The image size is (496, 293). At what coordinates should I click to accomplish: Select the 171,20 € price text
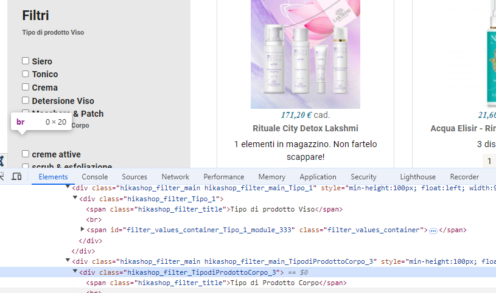[x=296, y=115]
